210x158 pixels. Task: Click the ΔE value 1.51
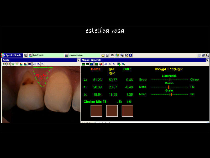(x=129, y=102)
